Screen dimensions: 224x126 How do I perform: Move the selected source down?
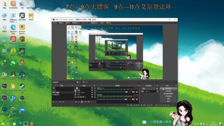coord(88,102)
